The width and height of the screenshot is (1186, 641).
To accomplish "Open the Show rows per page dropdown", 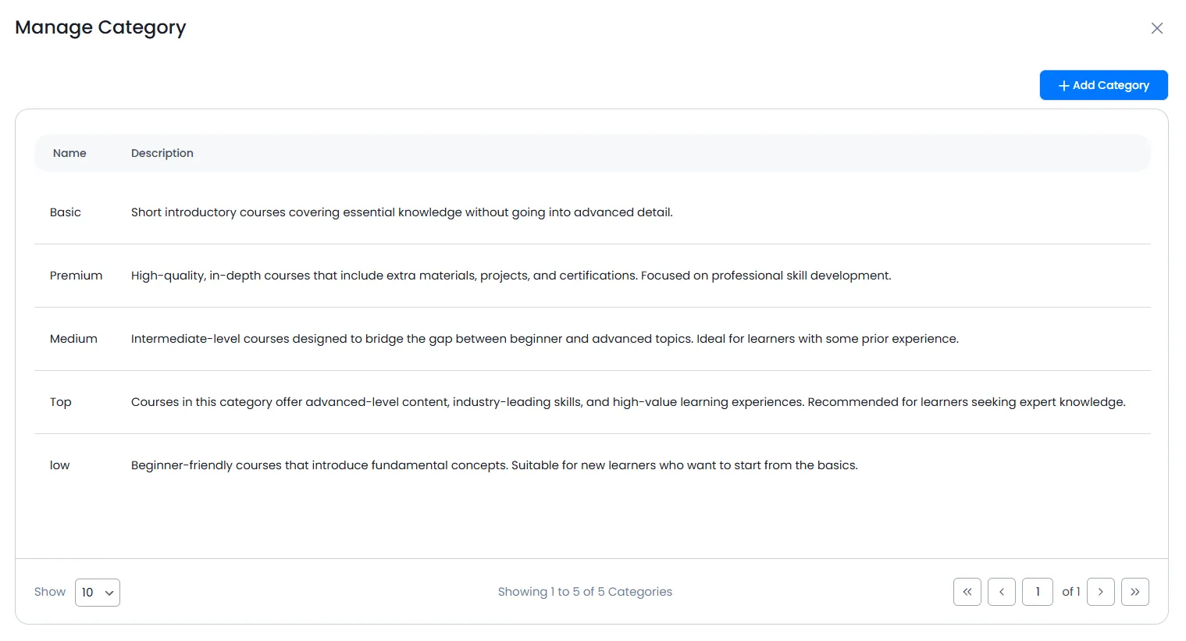I will click(98, 593).
